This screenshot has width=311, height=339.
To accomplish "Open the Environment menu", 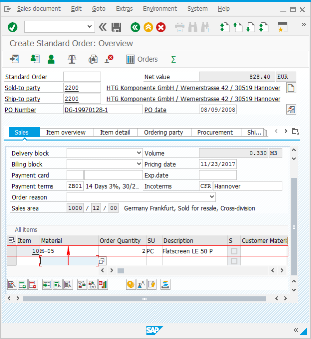I will [x=159, y=9].
